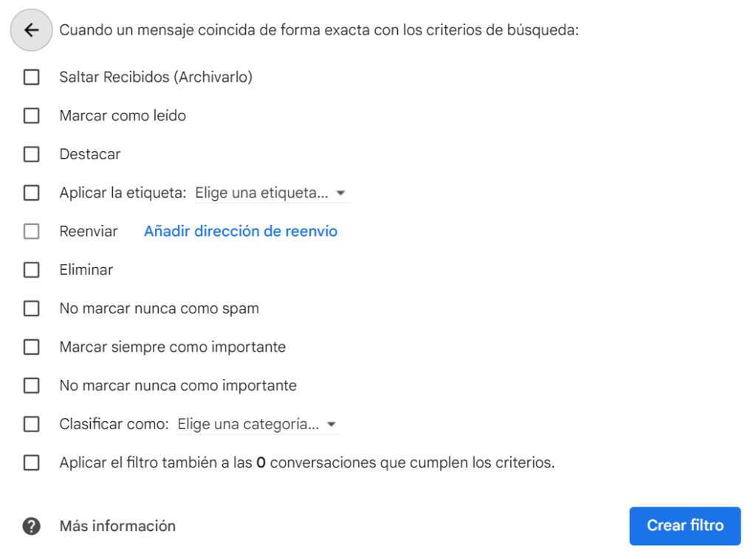The image size is (756, 559).
Task: Click Añadir dirección de reenvío link
Action: [x=240, y=231]
